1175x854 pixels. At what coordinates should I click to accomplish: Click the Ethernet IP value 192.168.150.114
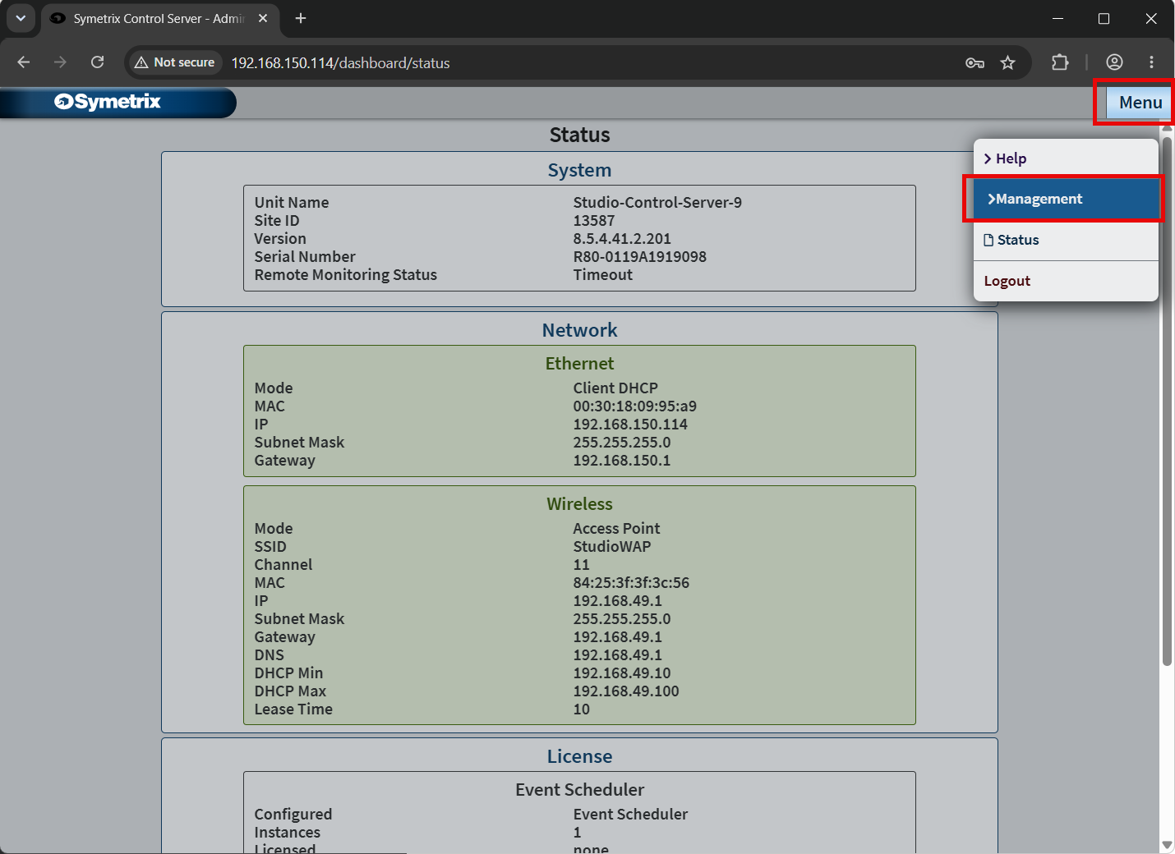(x=630, y=424)
